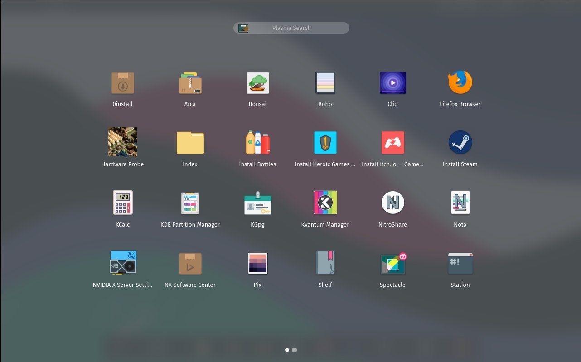
Task: Open the Hardware Probe icon
Action: 123,142
